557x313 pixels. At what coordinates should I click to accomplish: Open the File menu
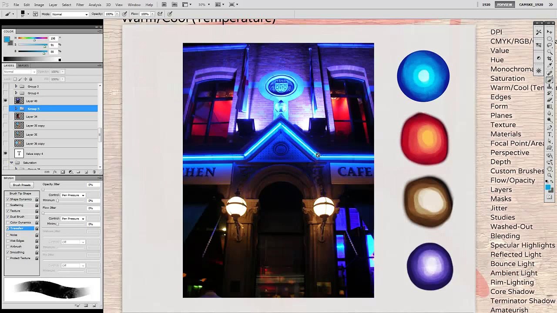pos(16,4)
